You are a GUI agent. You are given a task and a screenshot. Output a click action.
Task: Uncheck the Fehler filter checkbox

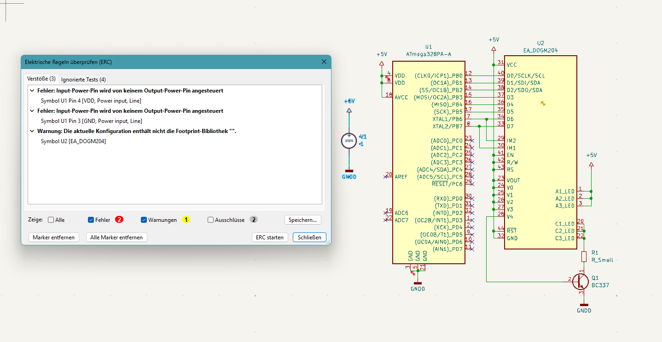(x=91, y=220)
